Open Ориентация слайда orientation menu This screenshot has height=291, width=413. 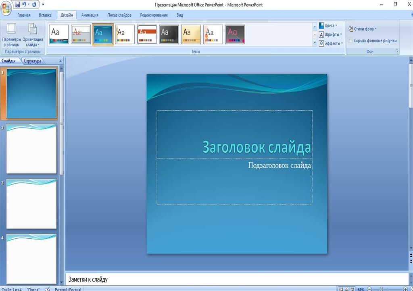coord(33,35)
